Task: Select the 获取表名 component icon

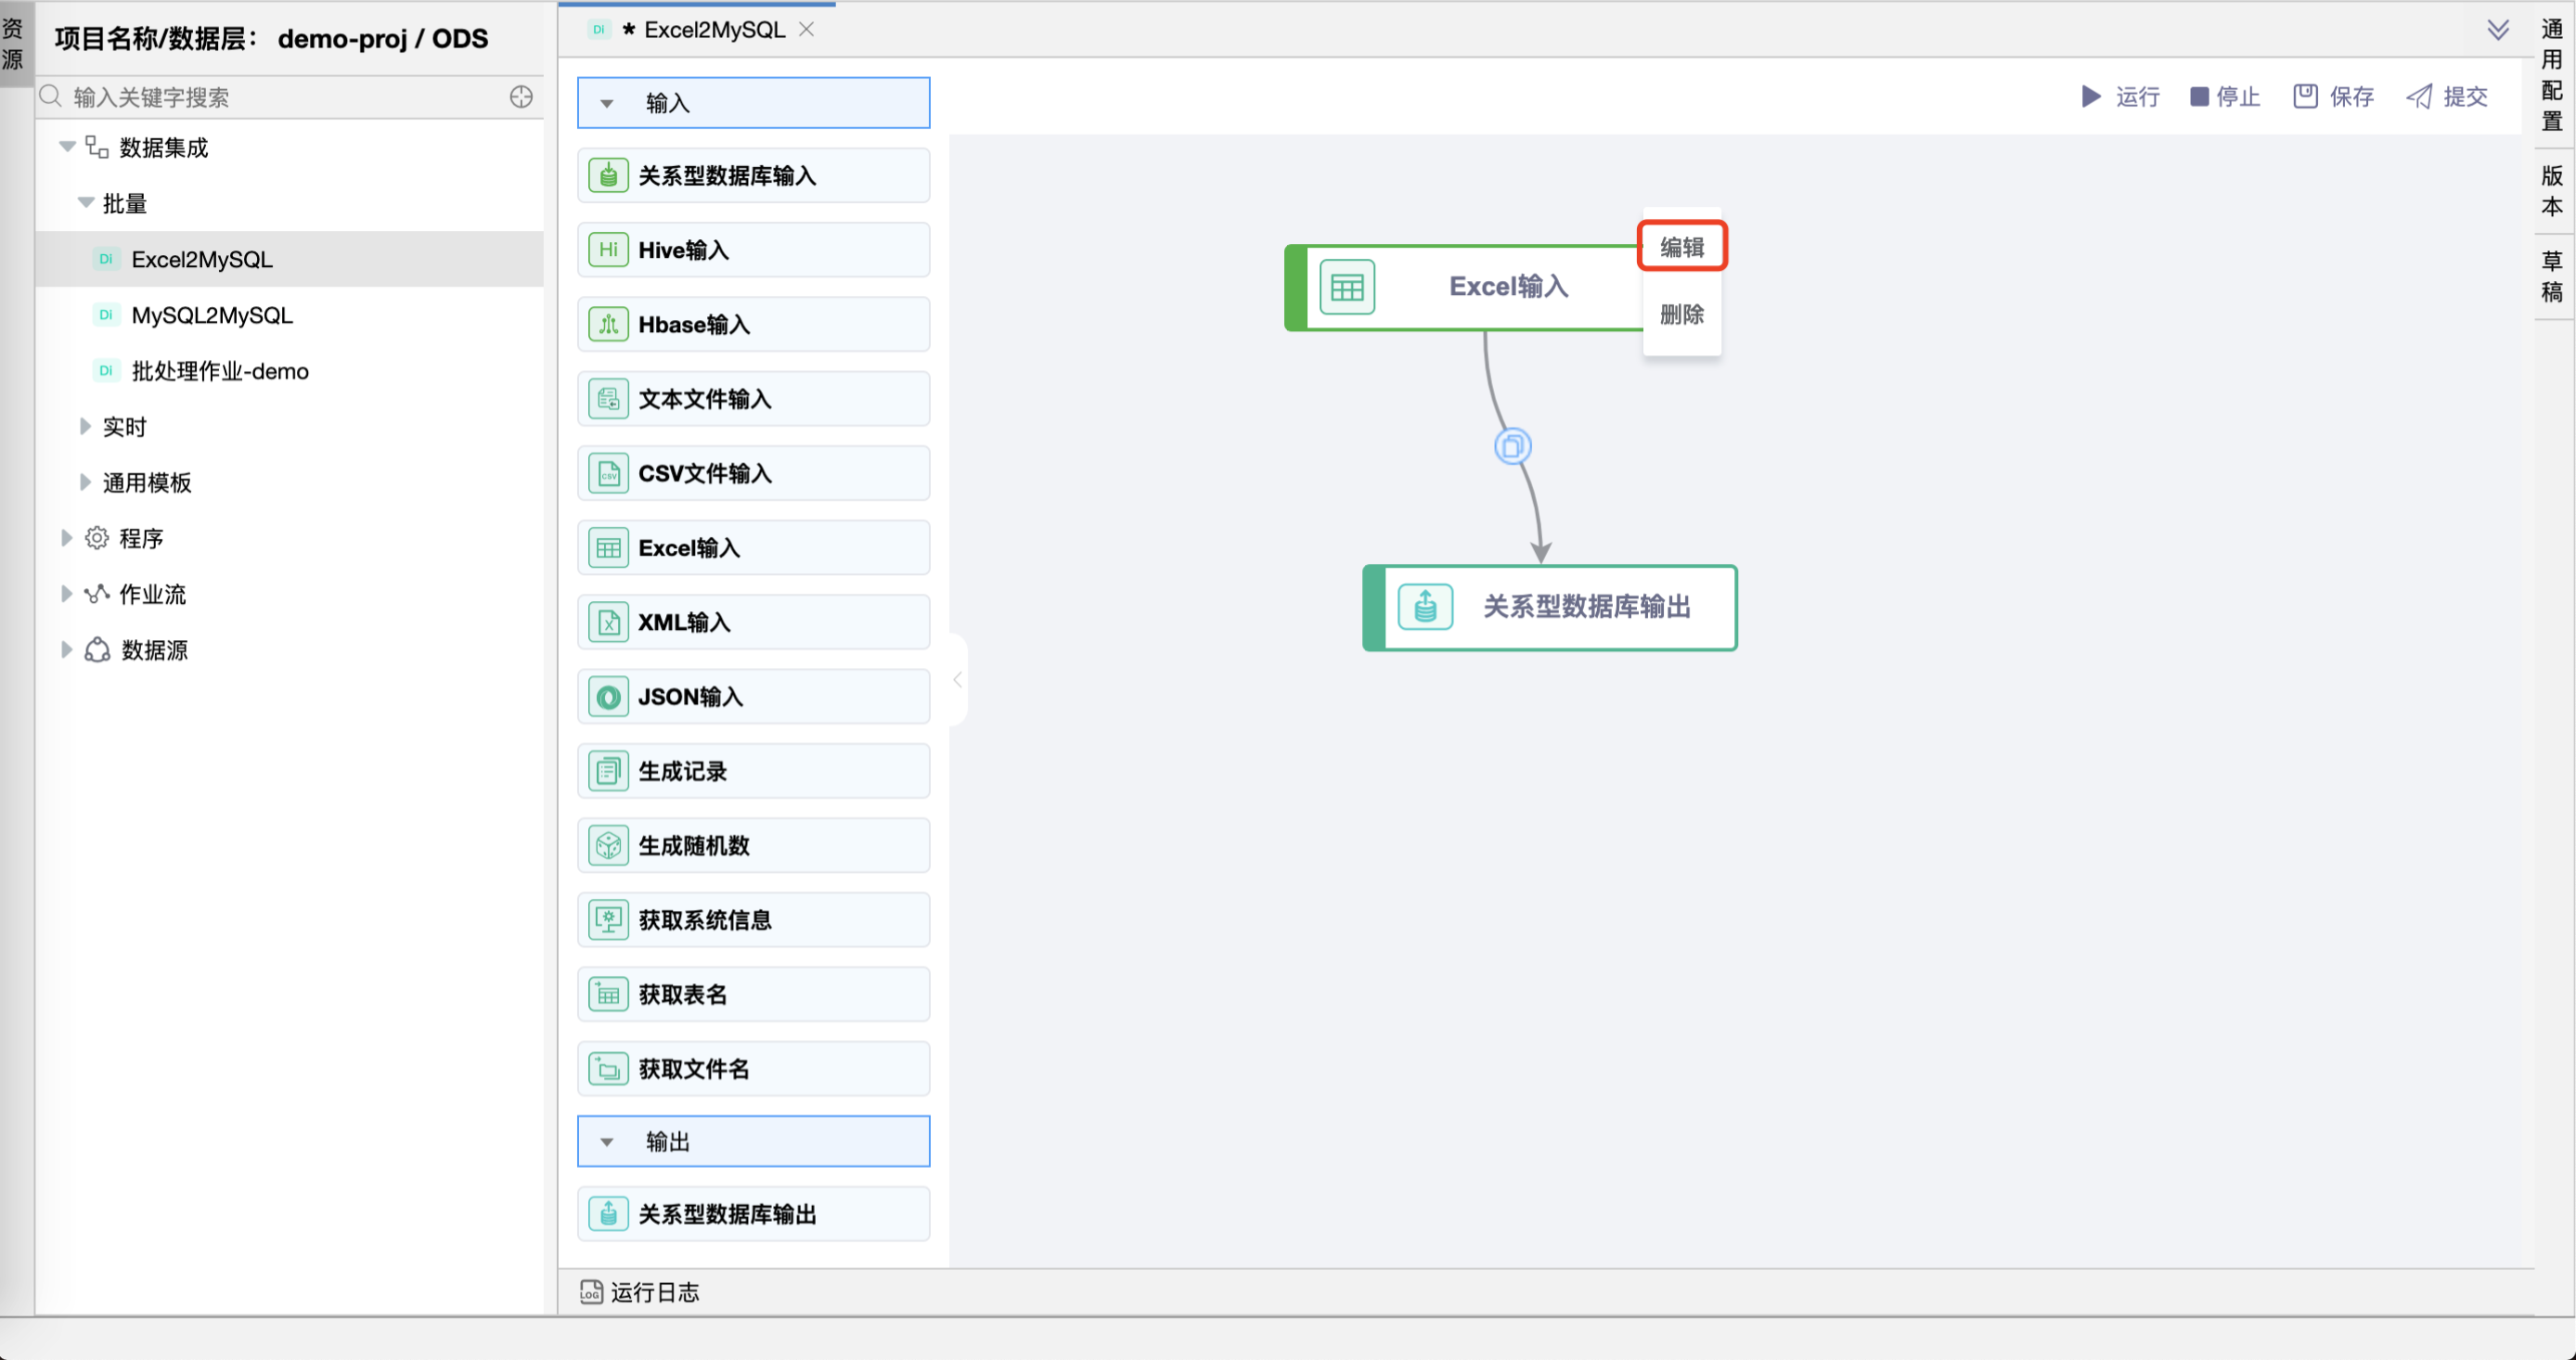Action: [x=607, y=993]
